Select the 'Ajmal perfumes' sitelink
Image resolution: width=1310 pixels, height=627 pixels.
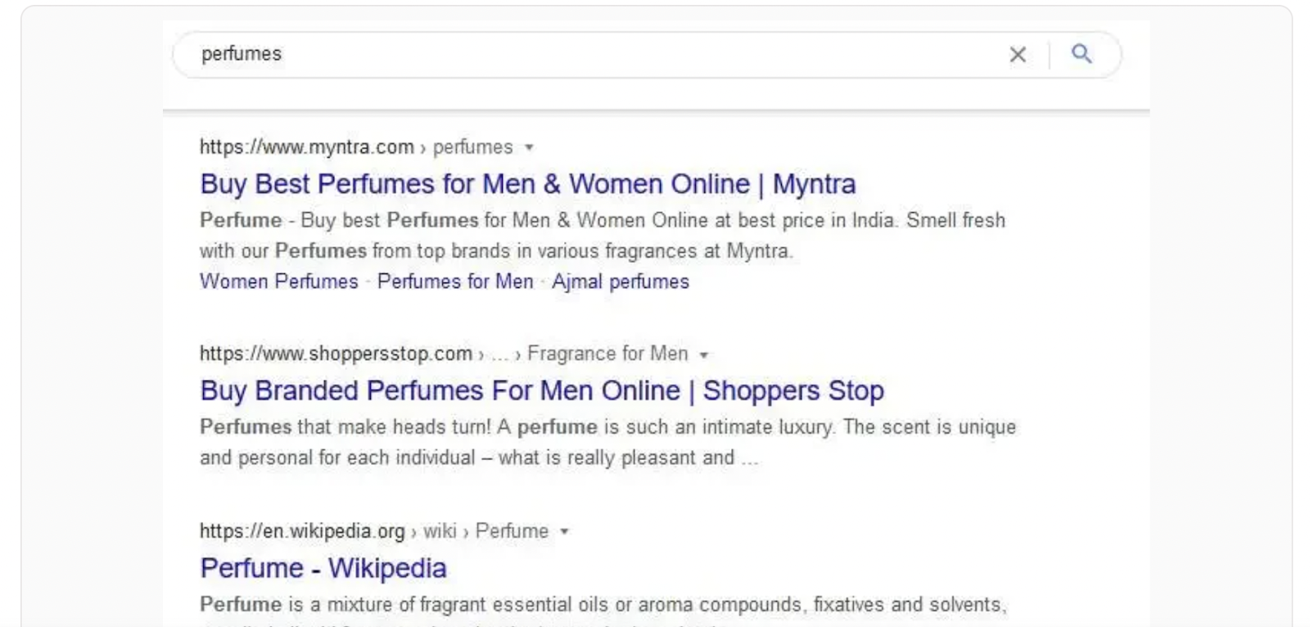point(620,282)
